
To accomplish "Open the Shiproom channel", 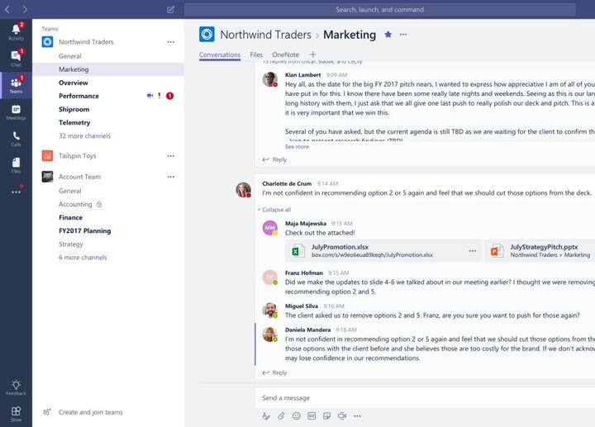I will [74, 109].
